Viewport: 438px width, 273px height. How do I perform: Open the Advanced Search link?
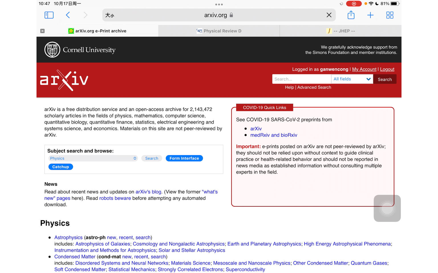click(x=314, y=87)
